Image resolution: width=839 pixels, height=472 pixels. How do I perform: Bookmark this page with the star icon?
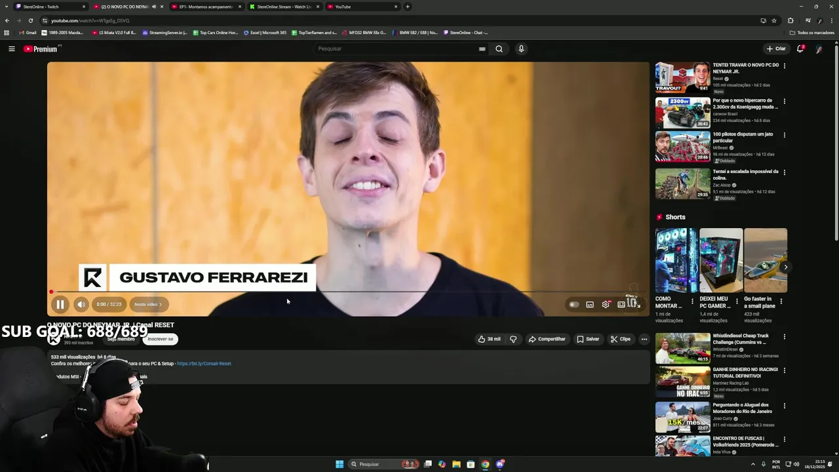[x=774, y=20]
